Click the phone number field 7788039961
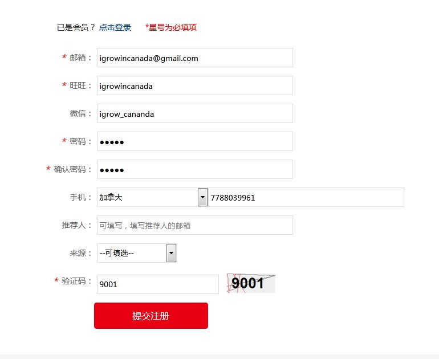This screenshot has width=439, height=359. pyautogui.click(x=306, y=197)
